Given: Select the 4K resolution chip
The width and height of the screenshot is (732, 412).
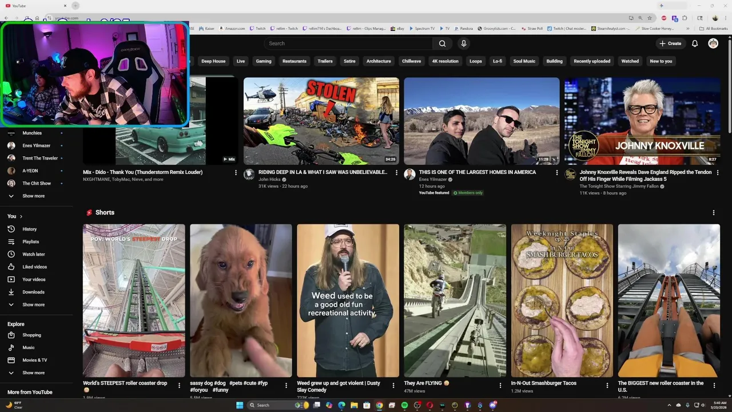Looking at the screenshot, I should (445, 61).
